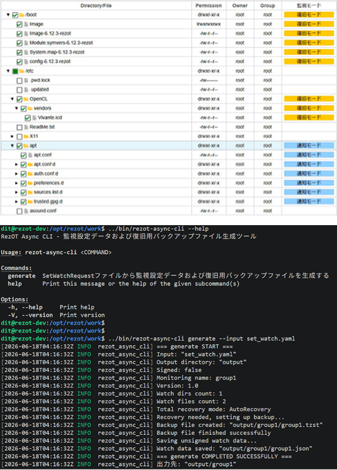The image size is (337, 470).
Task: Click the Vivante.icd file icon
Action: tap(34, 118)
